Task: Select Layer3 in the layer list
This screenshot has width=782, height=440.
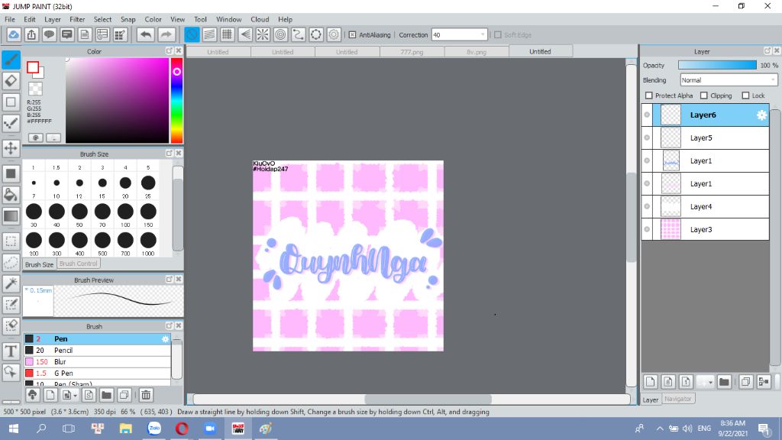Action: click(x=711, y=229)
